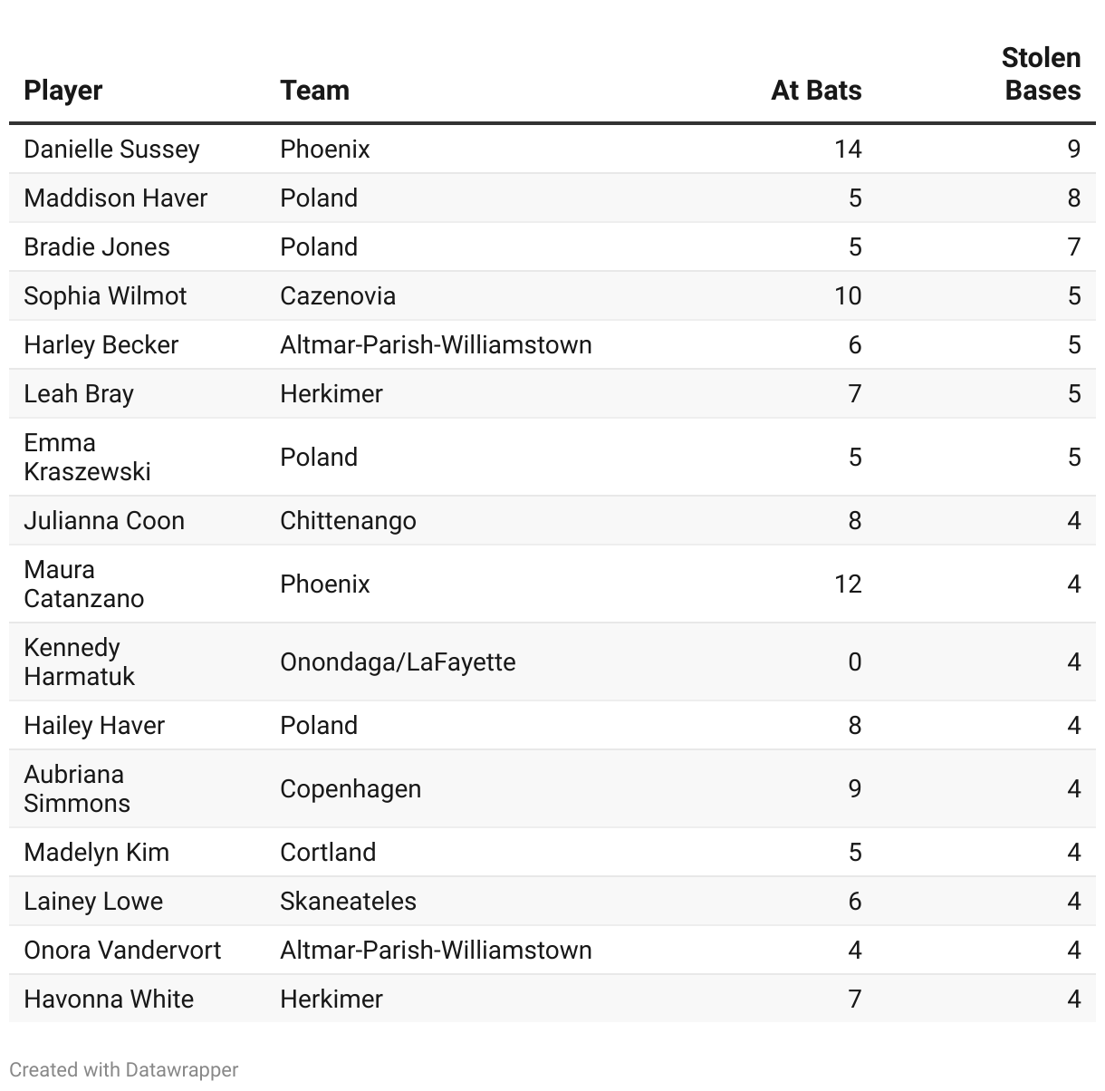Click the Cortland team cell
Image resolution: width=1105 pixels, height=1091 pixels.
pyautogui.click(x=328, y=852)
